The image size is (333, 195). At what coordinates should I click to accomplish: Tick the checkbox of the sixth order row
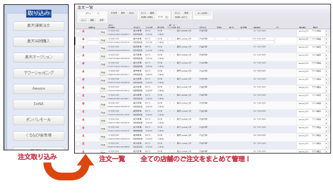click(x=78, y=71)
